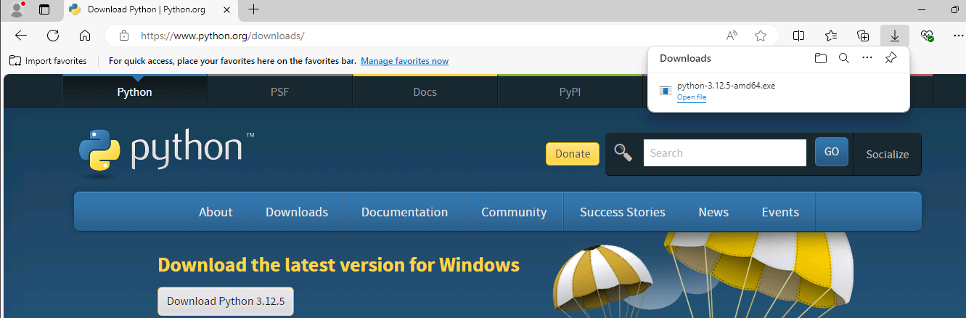Click python-3.12.5-amd64.exe file name

pyautogui.click(x=726, y=86)
